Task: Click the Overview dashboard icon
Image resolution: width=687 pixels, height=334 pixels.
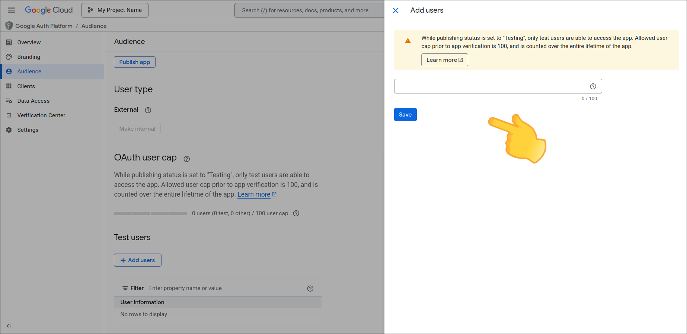Action: pyautogui.click(x=9, y=42)
